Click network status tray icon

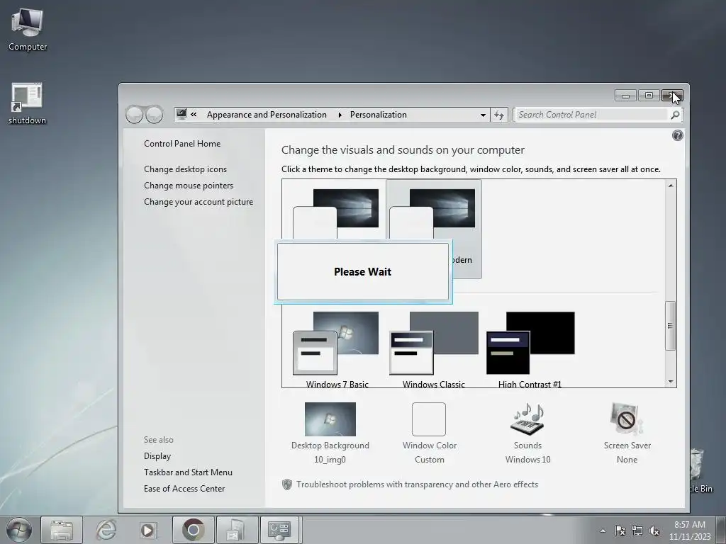tap(637, 531)
